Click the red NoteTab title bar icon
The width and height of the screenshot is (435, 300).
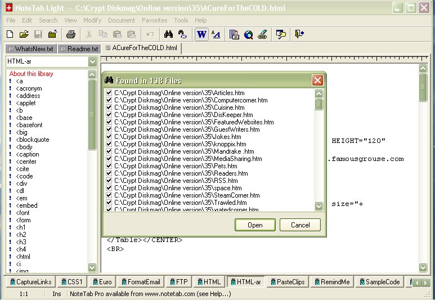[9, 7]
